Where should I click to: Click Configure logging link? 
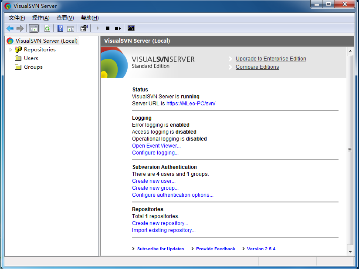pyautogui.click(x=155, y=153)
